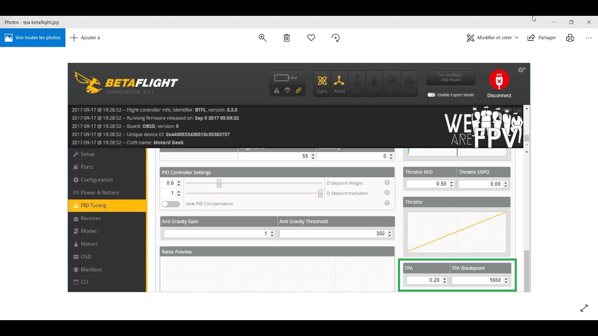Open the Modifier et créer dropdown
This screenshot has height=336, width=598.
tap(492, 38)
